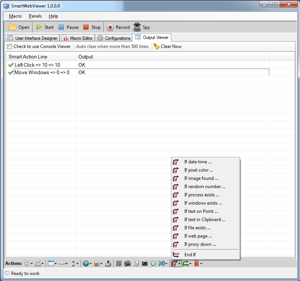Image resolution: width=300 pixels, height=281 pixels.
Task: Choose 'If random number ...' menu entry
Action: (205, 187)
